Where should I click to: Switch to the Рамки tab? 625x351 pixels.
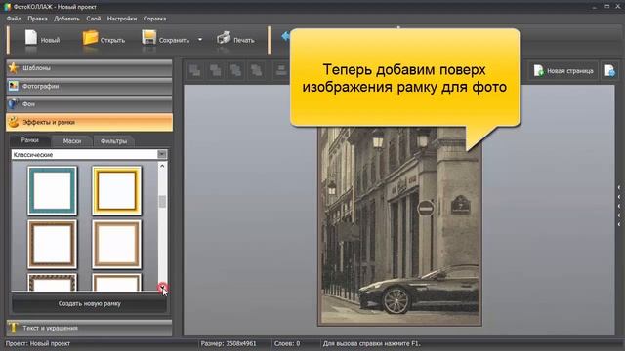pos(30,140)
